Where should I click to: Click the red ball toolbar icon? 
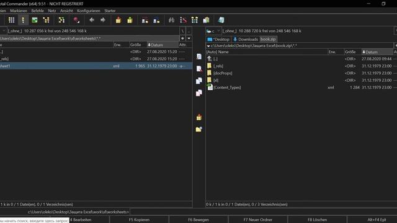(76, 20)
